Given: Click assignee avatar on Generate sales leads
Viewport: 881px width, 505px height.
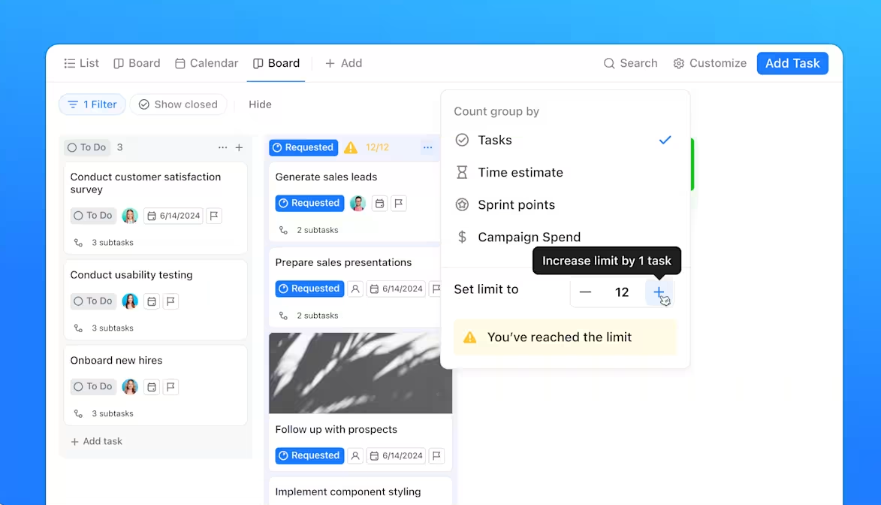Looking at the screenshot, I should (358, 203).
